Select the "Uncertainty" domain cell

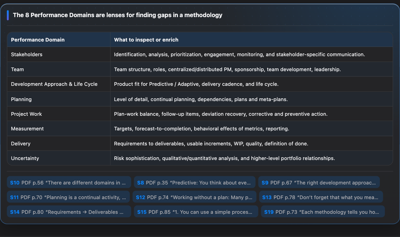point(59,158)
